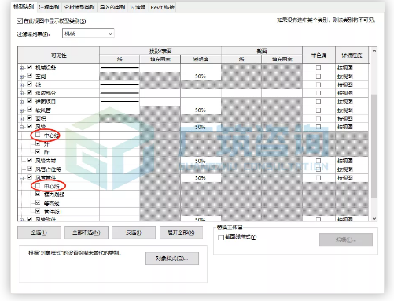394x301 pixels.
Task: Uncheck the 升 subcategory checkbox
Action: click(38, 143)
